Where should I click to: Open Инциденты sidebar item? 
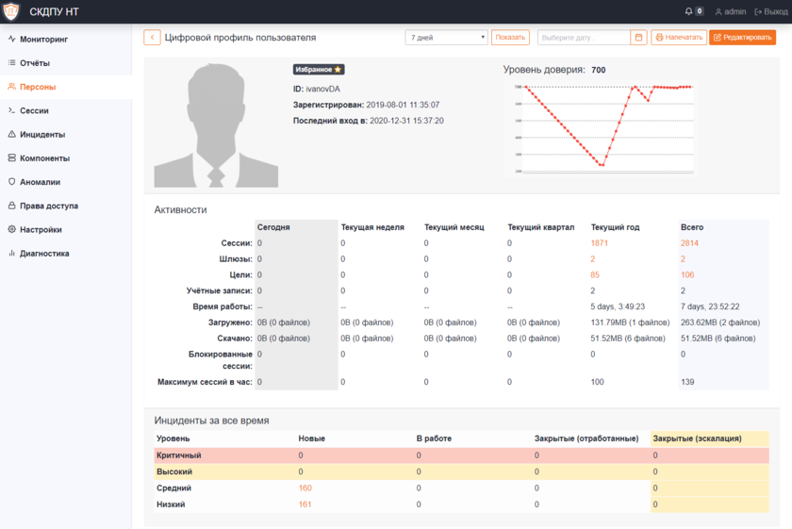point(42,135)
